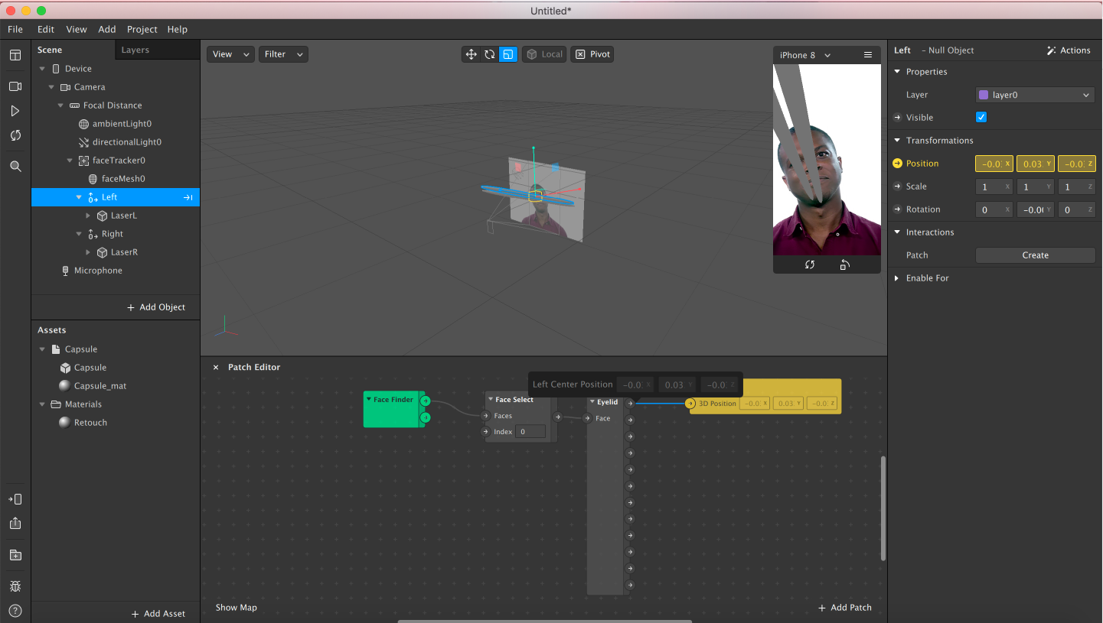Click the Actions wand icon in inspector
The image size is (1103, 623).
(1051, 50)
